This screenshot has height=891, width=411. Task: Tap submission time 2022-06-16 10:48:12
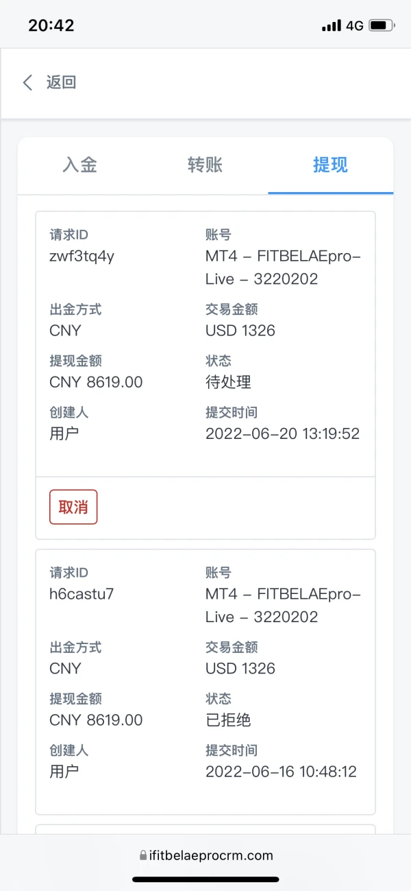pyautogui.click(x=281, y=771)
